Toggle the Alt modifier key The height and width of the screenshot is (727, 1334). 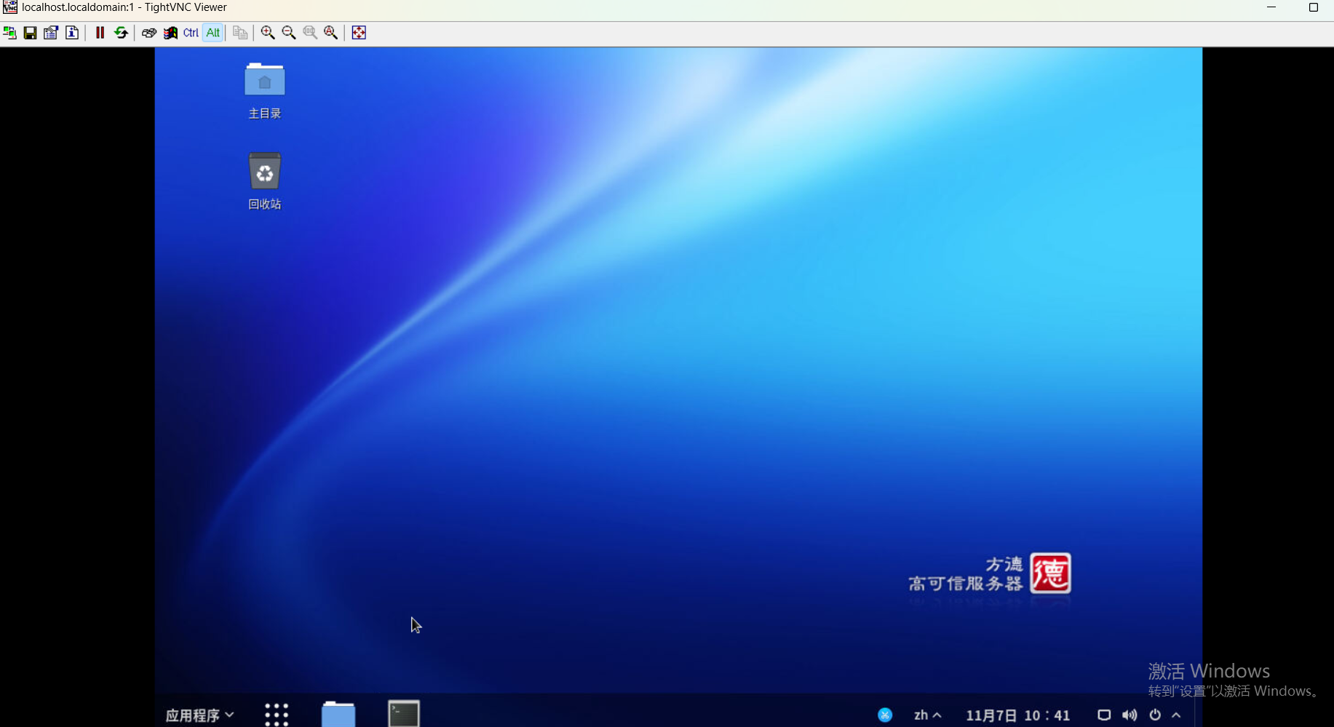click(213, 32)
